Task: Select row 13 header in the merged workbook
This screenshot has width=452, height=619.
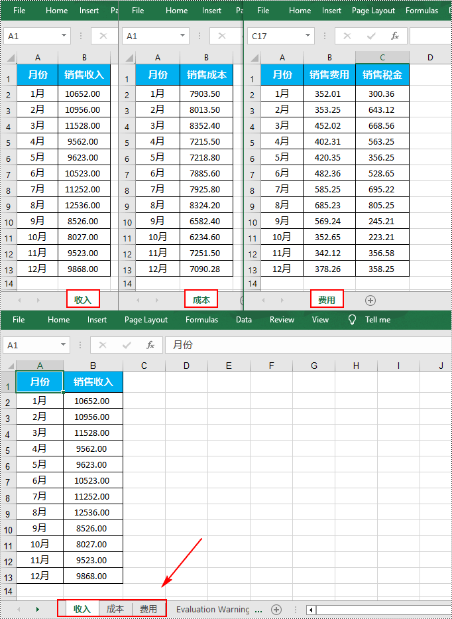Action: pos(8,577)
